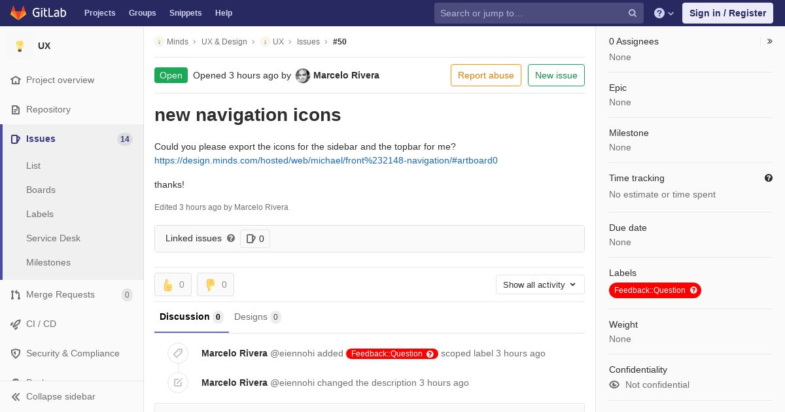
Task: Click the thumbs down reaction
Action: click(215, 284)
